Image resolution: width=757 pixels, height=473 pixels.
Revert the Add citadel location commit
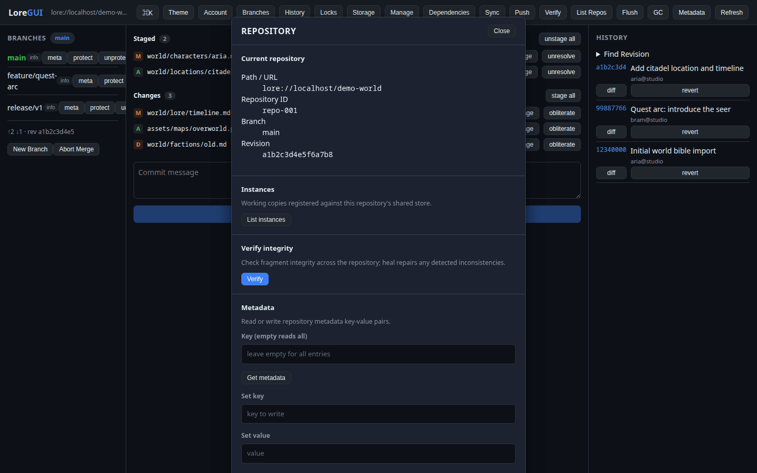[690, 90]
